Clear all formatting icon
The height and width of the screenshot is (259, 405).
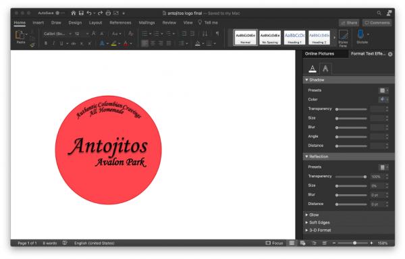pos(131,34)
